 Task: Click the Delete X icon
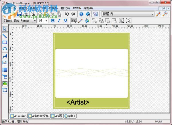tap(53, 14)
